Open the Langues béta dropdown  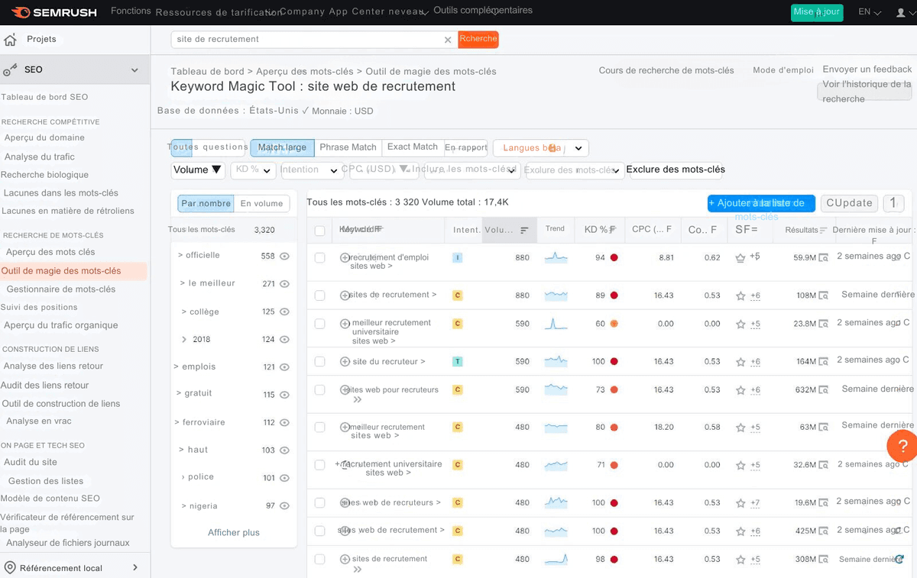coord(540,147)
